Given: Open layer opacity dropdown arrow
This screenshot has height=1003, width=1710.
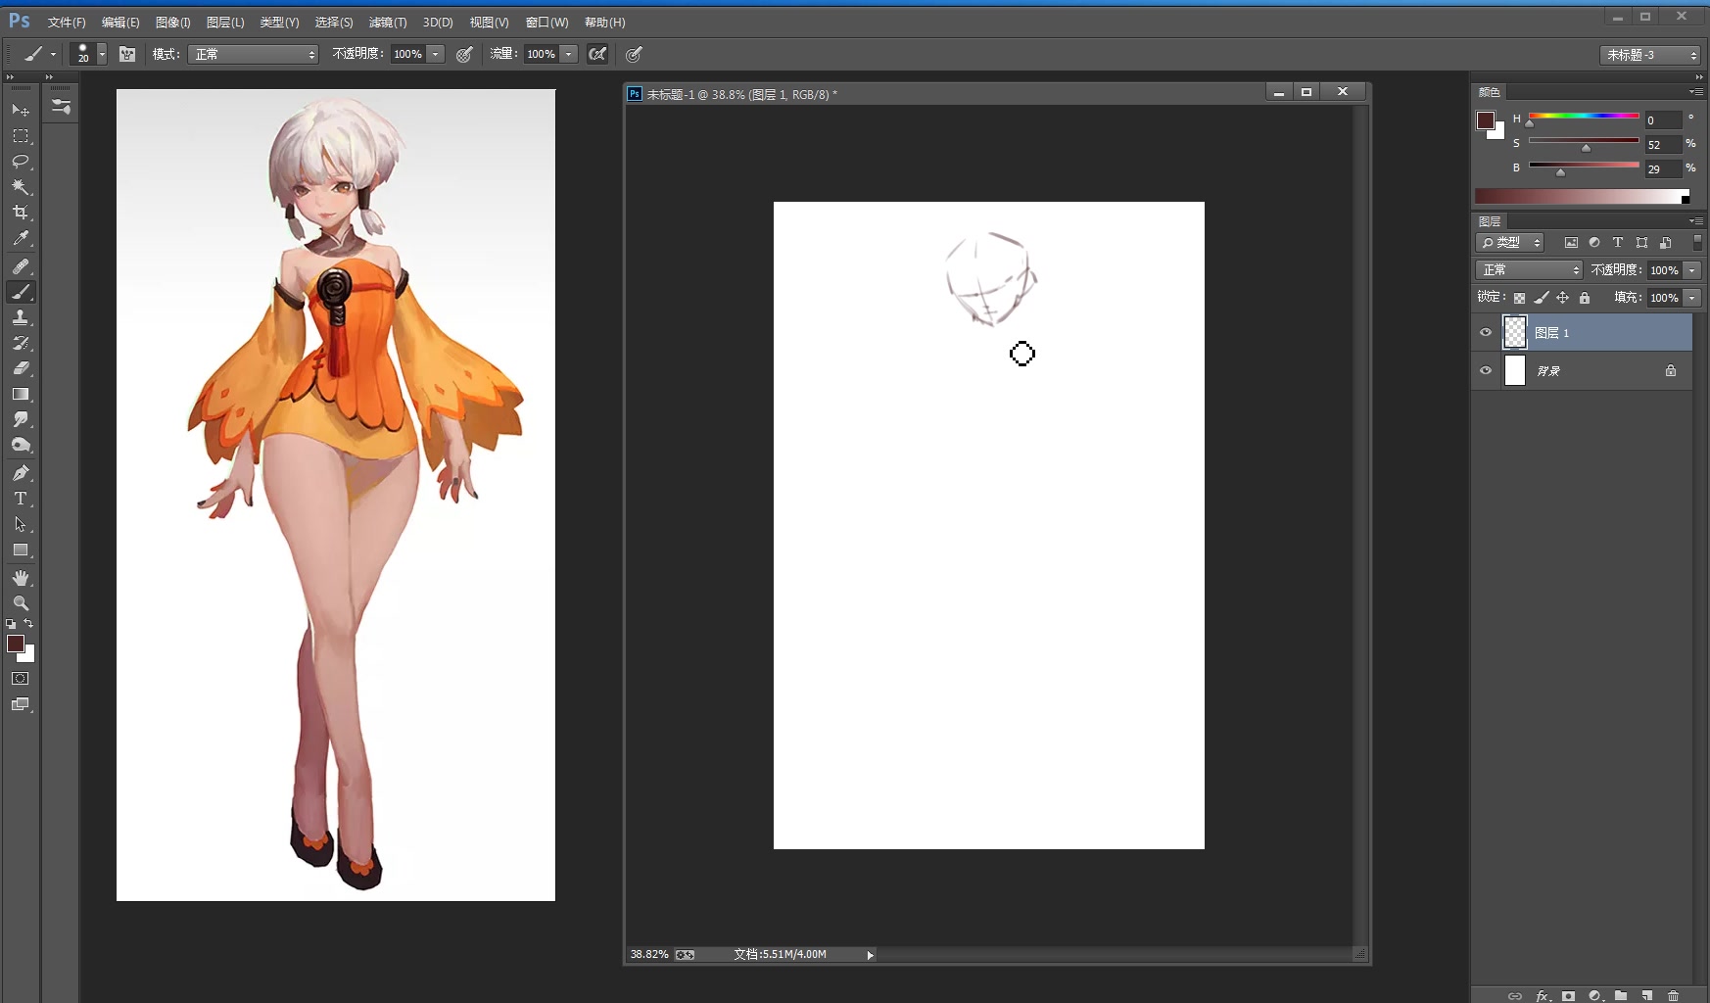Looking at the screenshot, I should [1692, 269].
